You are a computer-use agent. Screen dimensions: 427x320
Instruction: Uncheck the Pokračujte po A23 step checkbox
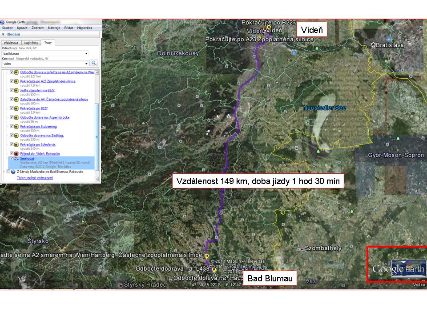pos(12,81)
